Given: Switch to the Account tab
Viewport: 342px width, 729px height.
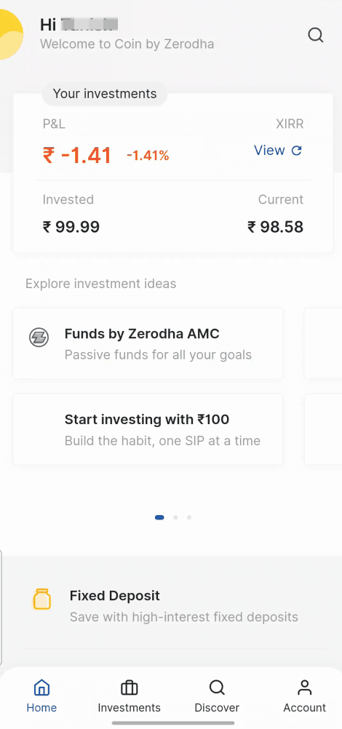Looking at the screenshot, I should tap(305, 696).
